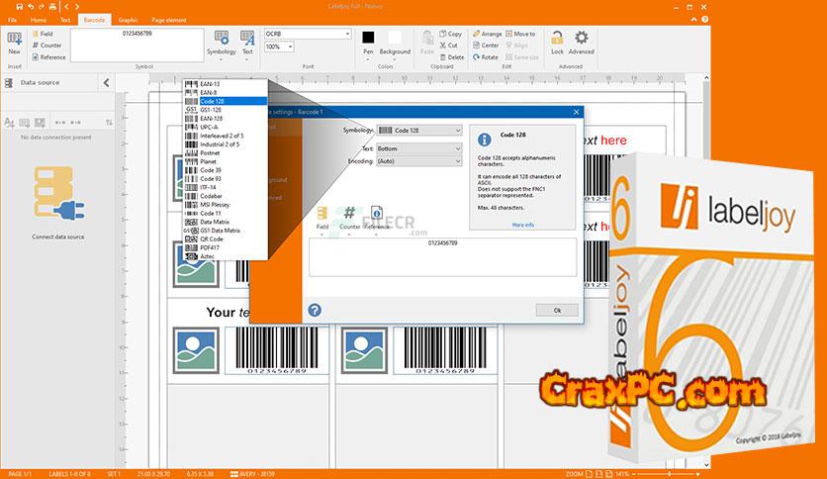
Task: Click the black Pen color swatch
Action: coord(368,37)
